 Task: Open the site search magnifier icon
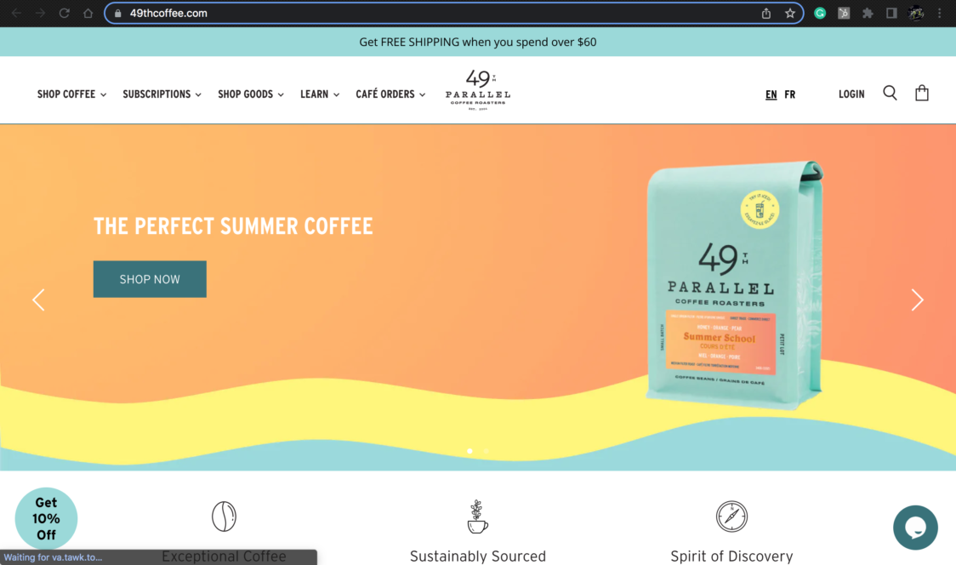[890, 94]
